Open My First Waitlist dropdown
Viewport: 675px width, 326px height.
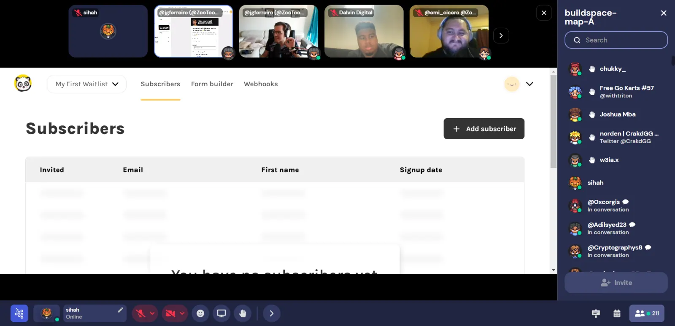tap(86, 84)
